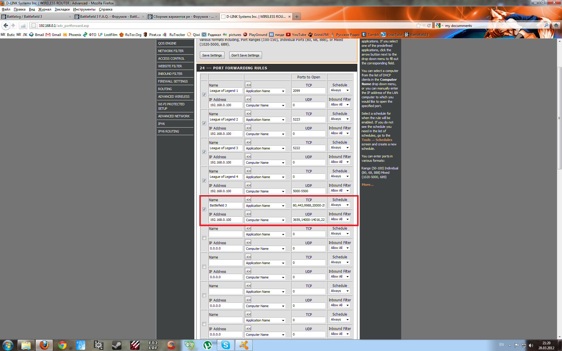The width and height of the screenshot is (562, 351).
Task: Open the Журнал menu
Action: pyautogui.click(x=44, y=9)
